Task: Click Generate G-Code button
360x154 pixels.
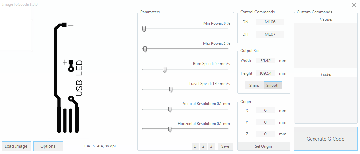Action: (325, 139)
